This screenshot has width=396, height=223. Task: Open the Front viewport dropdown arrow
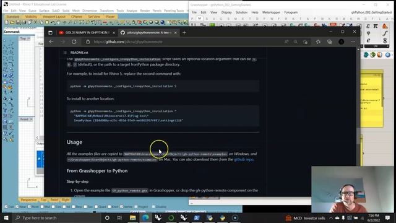31,120
